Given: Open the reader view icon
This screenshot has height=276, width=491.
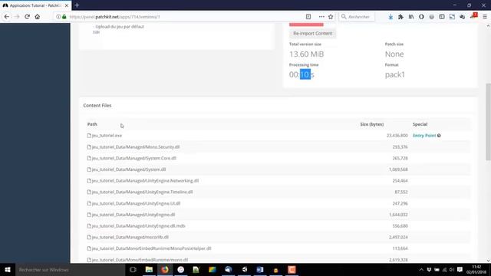Looking at the screenshot, I should click(x=308, y=17).
